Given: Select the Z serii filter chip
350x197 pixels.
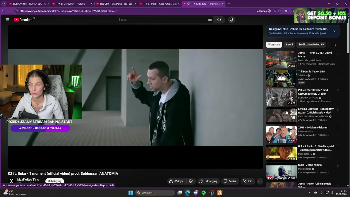Looking at the screenshot, I should (x=289, y=45).
